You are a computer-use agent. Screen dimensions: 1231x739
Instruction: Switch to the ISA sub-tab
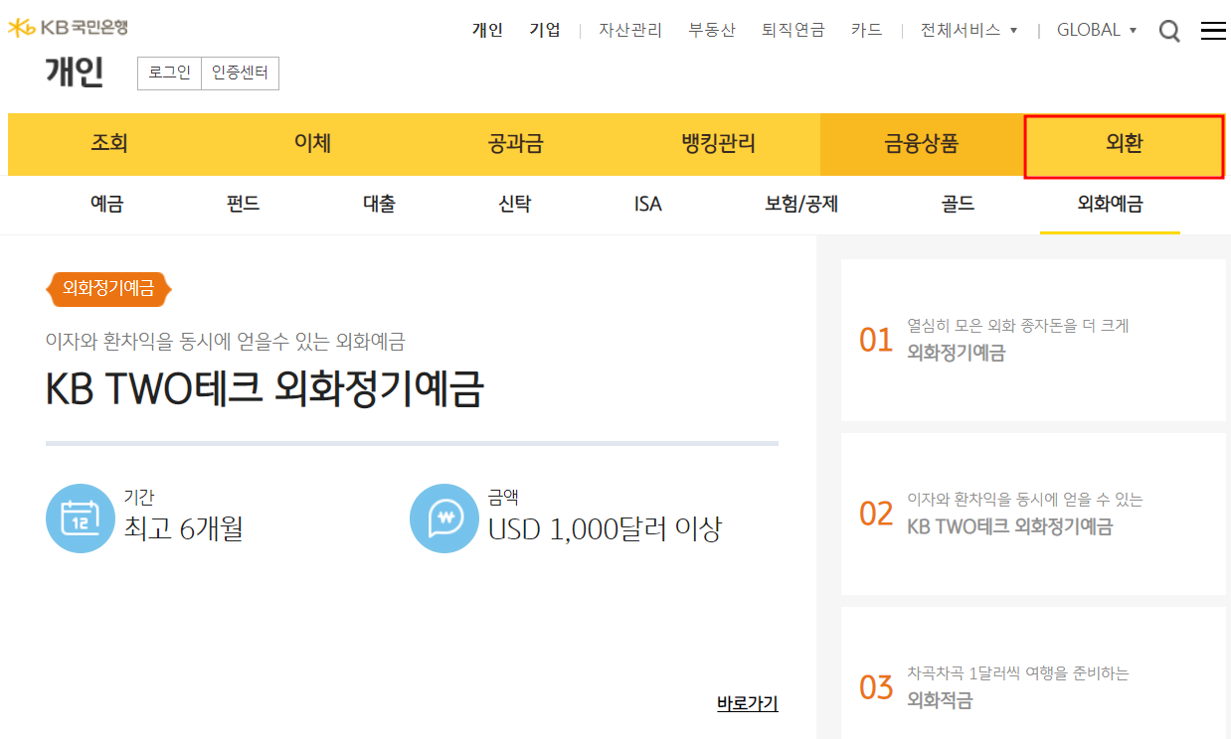point(647,205)
